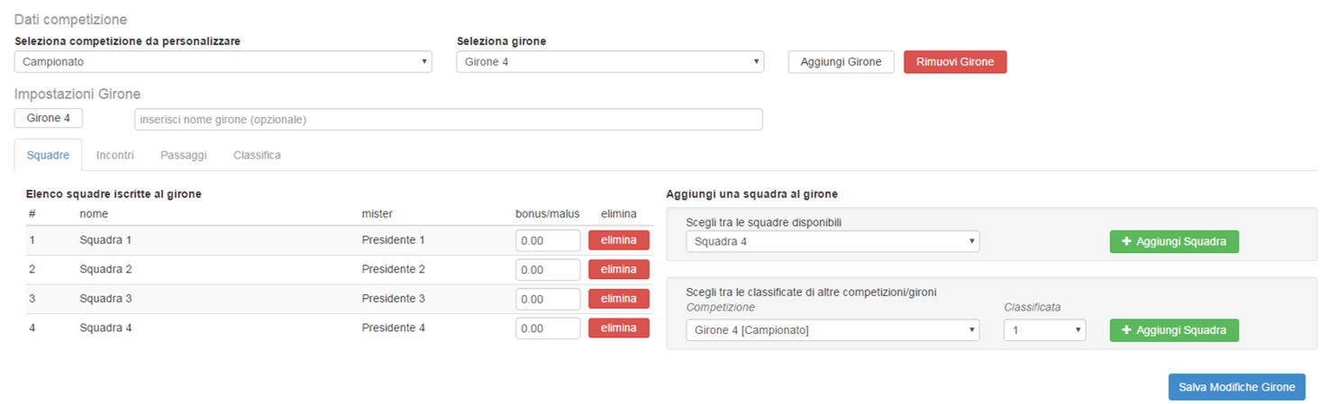
Task: Click the girone name input field
Action: [x=448, y=120]
